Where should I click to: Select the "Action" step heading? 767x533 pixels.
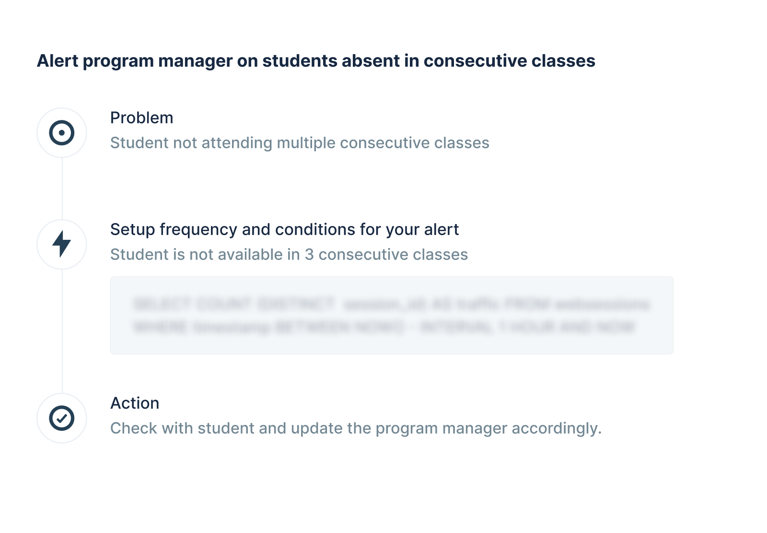pos(135,403)
